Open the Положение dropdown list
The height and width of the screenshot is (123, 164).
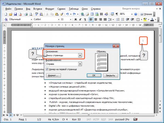pos(80,55)
